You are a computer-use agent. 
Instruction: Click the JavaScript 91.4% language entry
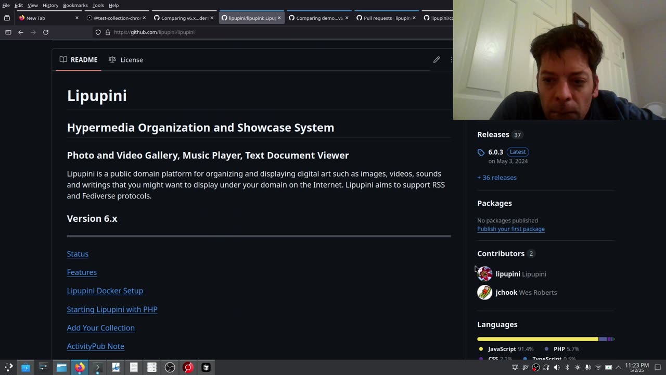[x=505, y=349]
